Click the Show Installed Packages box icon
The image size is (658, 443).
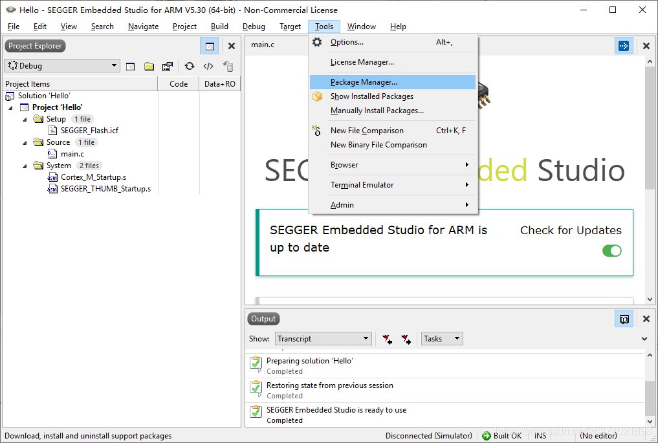(x=317, y=96)
